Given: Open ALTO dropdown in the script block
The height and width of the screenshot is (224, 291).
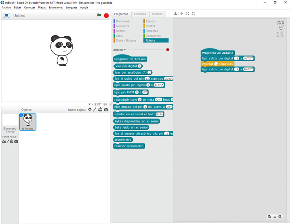Looking at the screenshot, I should [248, 58].
